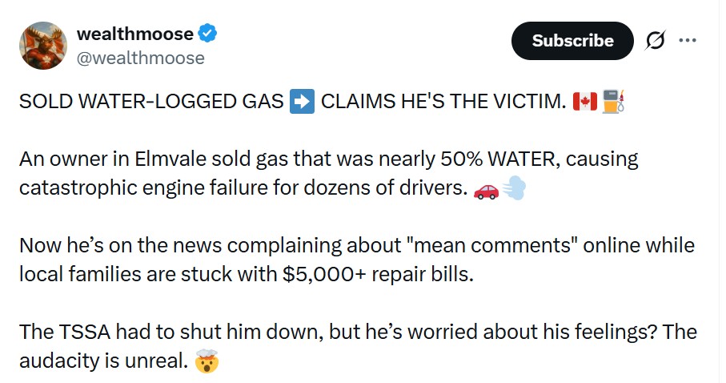Click the wealthmoose profile avatar
The height and width of the screenshot is (383, 726).
(43, 46)
